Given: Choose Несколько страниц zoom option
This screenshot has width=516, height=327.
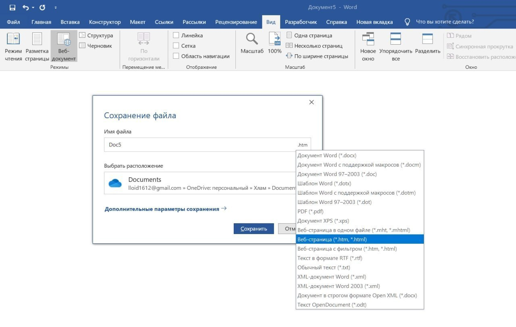Looking at the screenshot, I should click(x=314, y=46).
